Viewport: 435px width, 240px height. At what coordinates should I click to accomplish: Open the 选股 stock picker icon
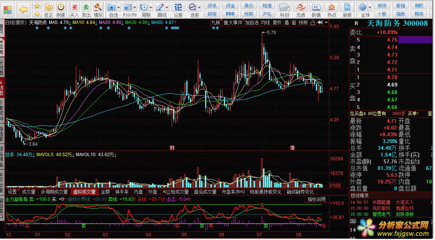(x=192, y=7)
